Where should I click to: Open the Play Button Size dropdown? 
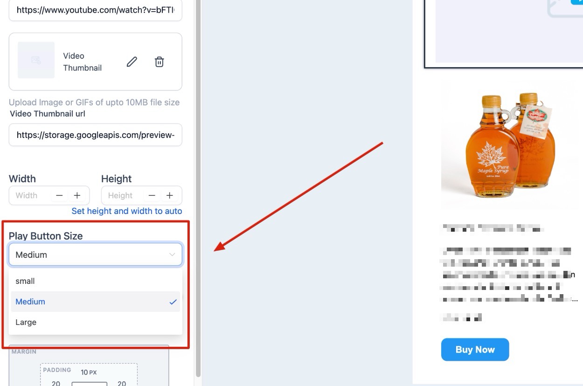click(x=95, y=255)
